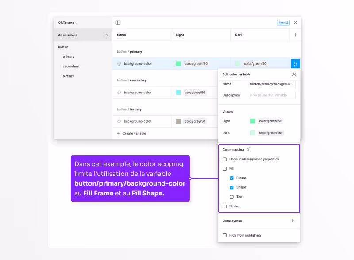Click Create variable button

tap(131, 133)
